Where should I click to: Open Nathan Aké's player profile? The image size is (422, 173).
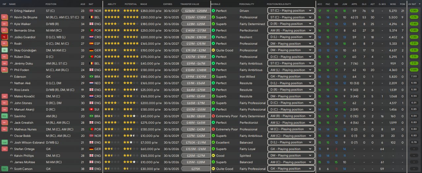pyautogui.click(x=23, y=83)
